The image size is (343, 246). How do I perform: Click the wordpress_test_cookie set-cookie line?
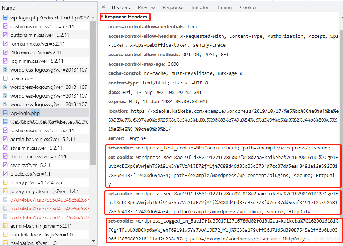click(x=219, y=148)
